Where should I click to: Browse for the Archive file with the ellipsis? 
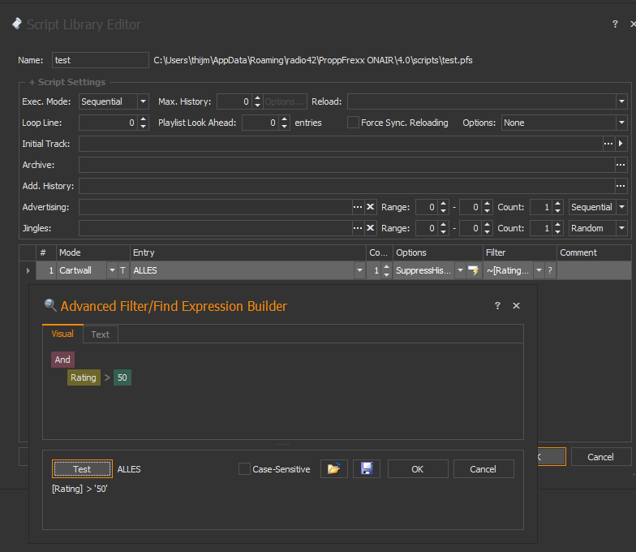click(x=621, y=165)
